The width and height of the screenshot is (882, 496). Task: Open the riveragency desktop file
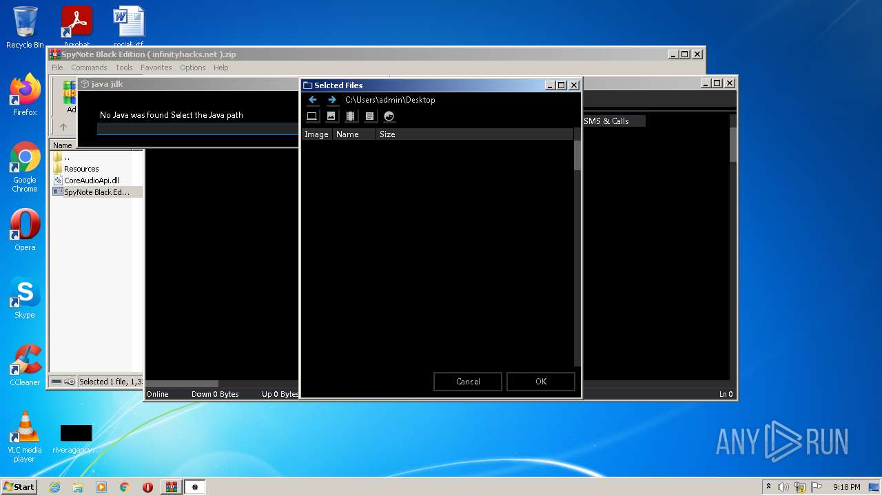[x=76, y=438]
